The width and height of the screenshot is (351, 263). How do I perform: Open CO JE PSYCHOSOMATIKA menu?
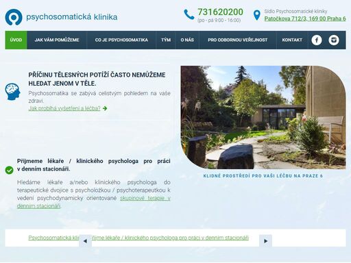[x=121, y=40]
